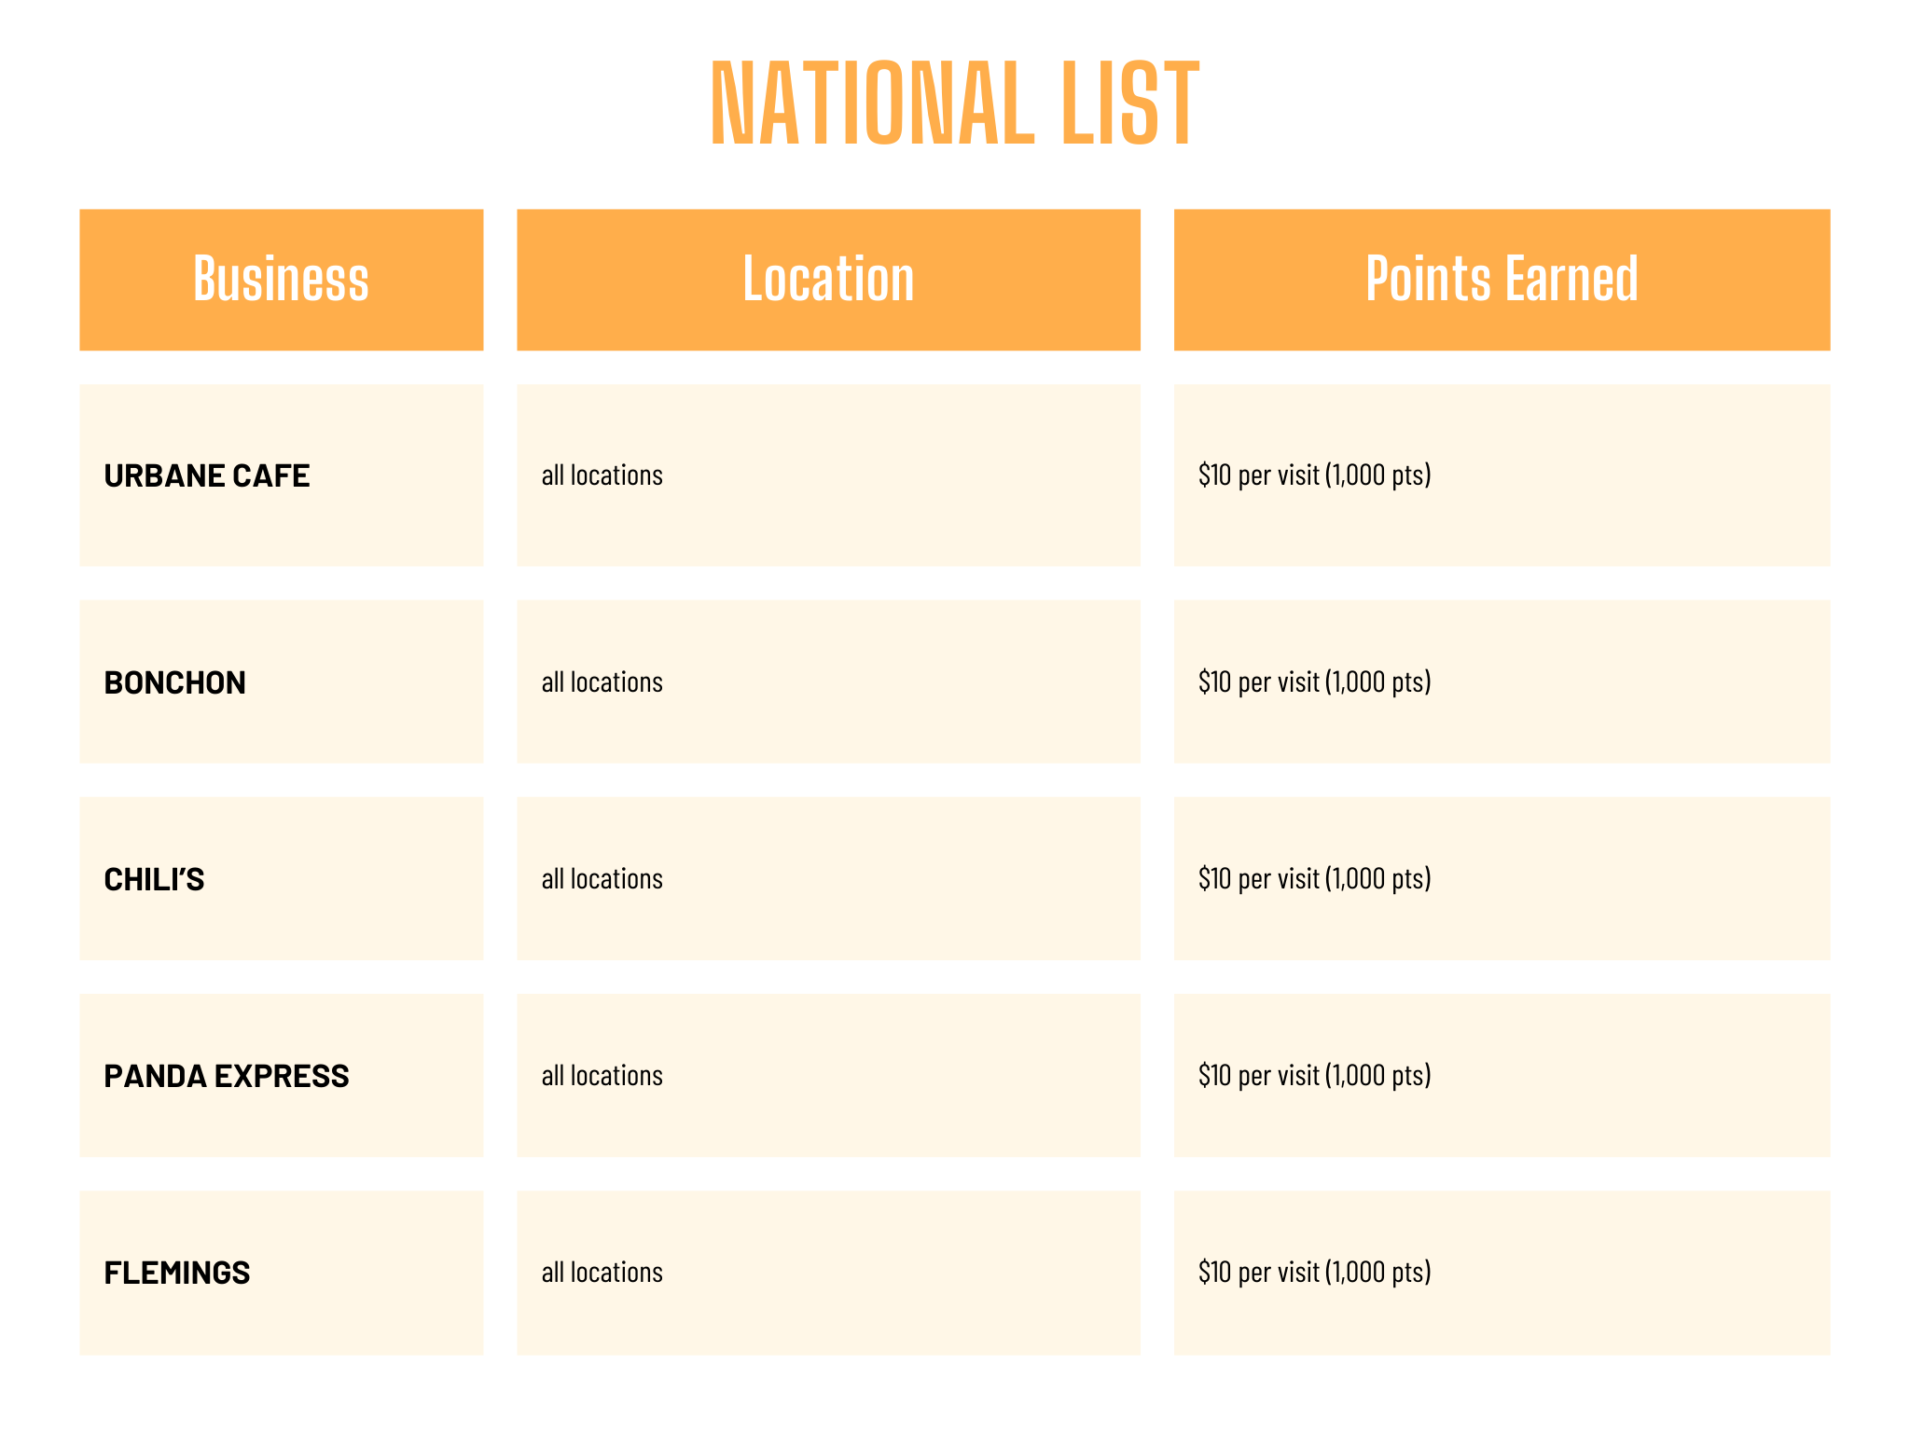The height and width of the screenshot is (1432, 1910).
Task: Select "all locations" in the Urbane Cafe row
Action: click(x=602, y=475)
